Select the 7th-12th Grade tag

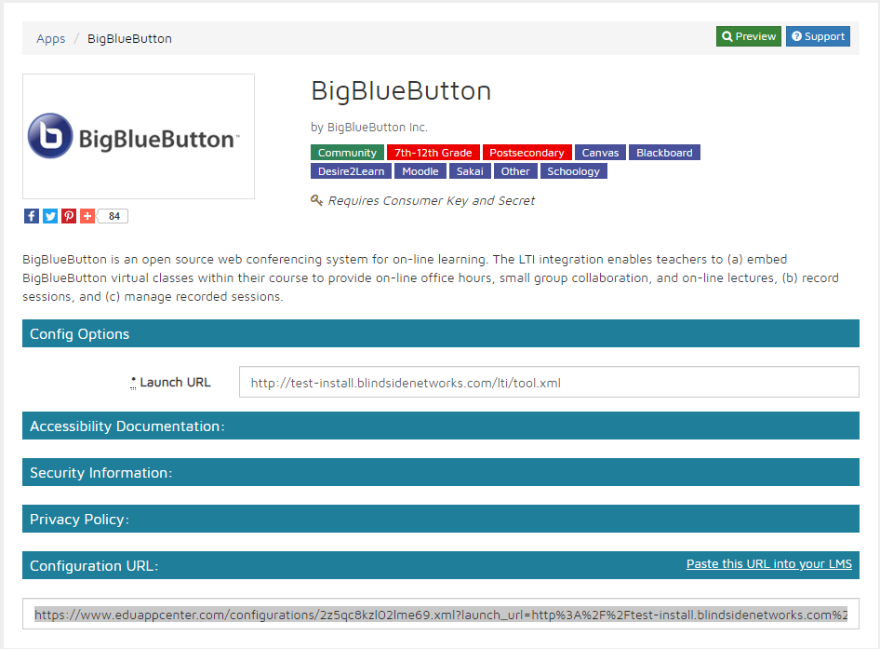tap(433, 153)
